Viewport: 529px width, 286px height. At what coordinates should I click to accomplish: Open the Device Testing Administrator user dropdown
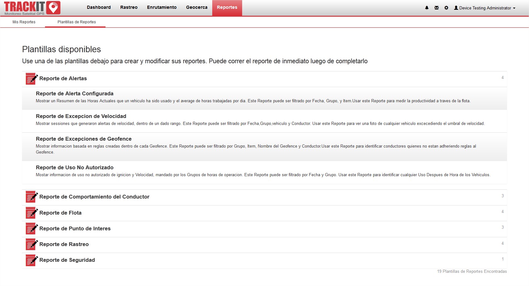[x=485, y=8]
